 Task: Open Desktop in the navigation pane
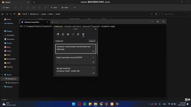pyautogui.click(x=8, y=31)
